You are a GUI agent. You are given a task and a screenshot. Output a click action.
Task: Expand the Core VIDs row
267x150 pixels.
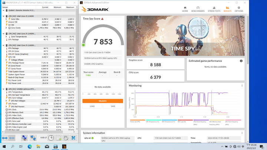click(x=6, y=19)
